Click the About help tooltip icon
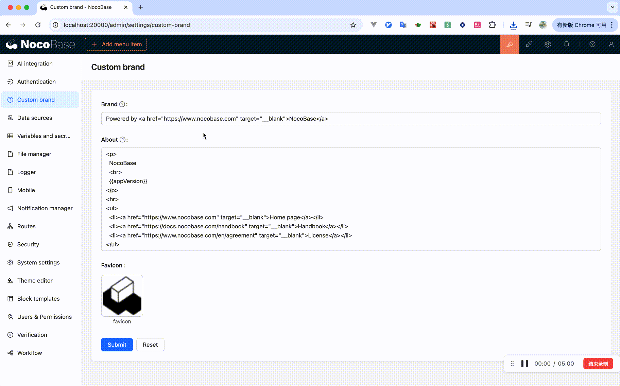Image resolution: width=620 pixels, height=386 pixels. click(x=122, y=140)
